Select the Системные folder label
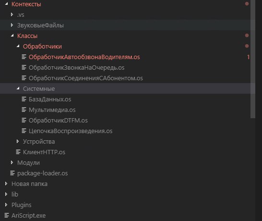Image resolution: width=262 pixels, height=221 pixels. (x=39, y=89)
